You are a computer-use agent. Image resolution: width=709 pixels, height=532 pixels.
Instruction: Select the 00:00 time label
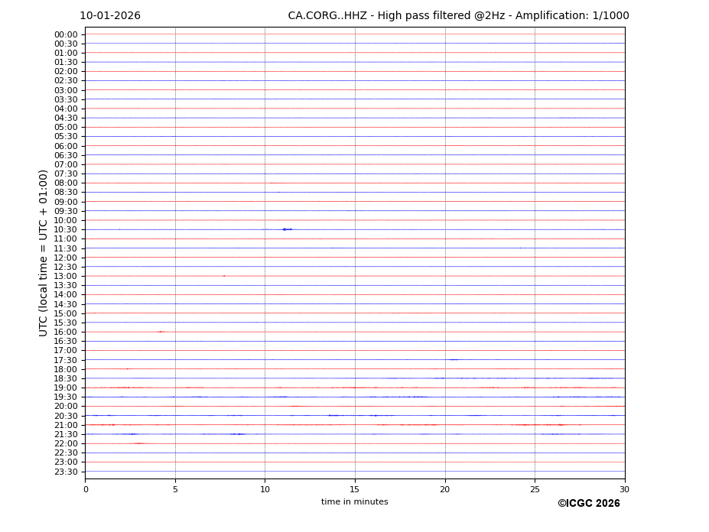[66, 34]
